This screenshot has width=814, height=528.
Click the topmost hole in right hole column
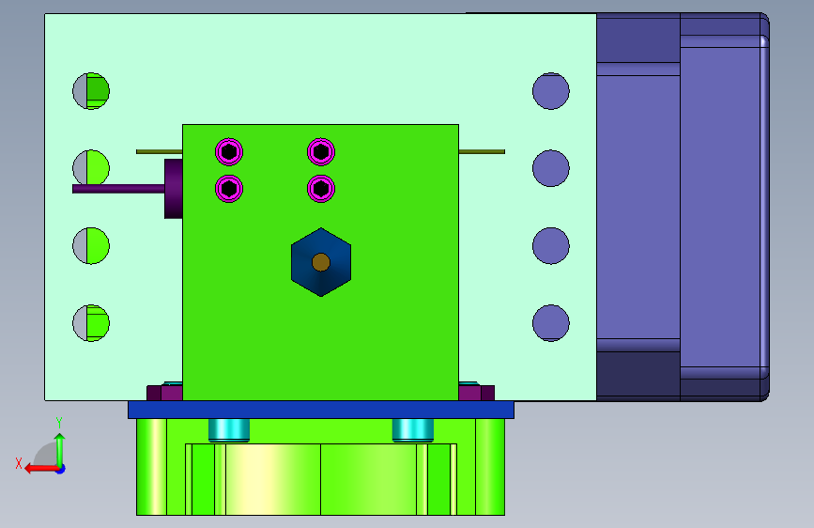click(x=551, y=91)
